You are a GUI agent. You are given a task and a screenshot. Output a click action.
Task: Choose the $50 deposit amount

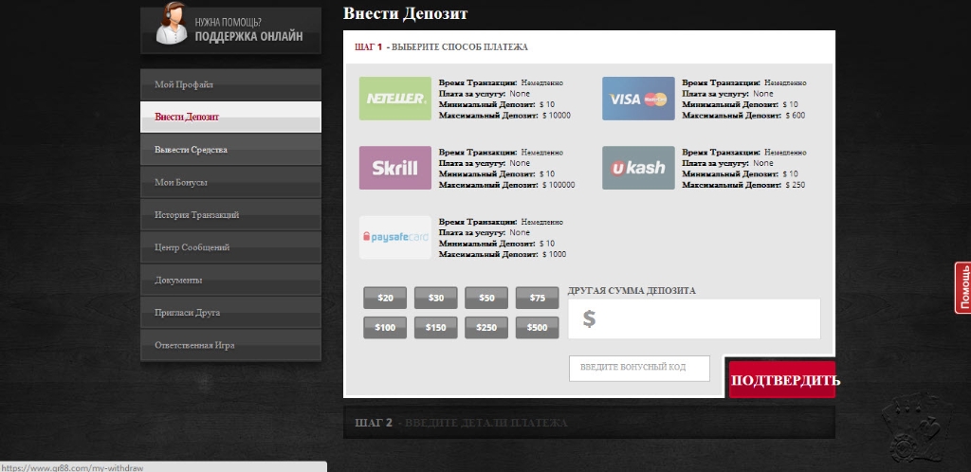(486, 298)
